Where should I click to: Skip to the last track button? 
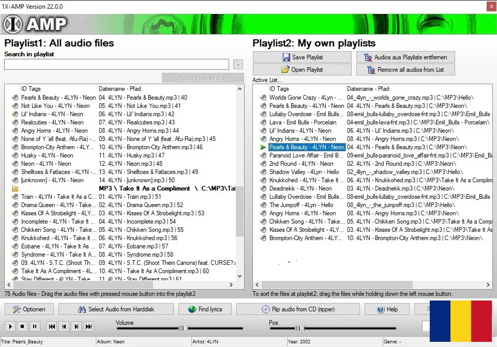(x=89, y=326)
